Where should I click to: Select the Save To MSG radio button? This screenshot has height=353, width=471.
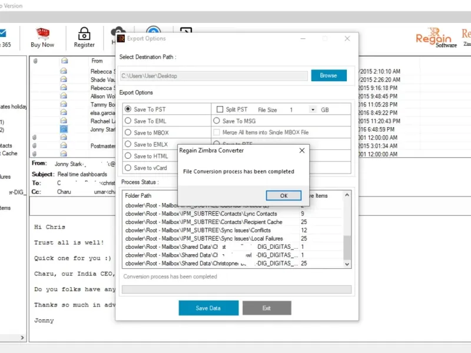216,121
